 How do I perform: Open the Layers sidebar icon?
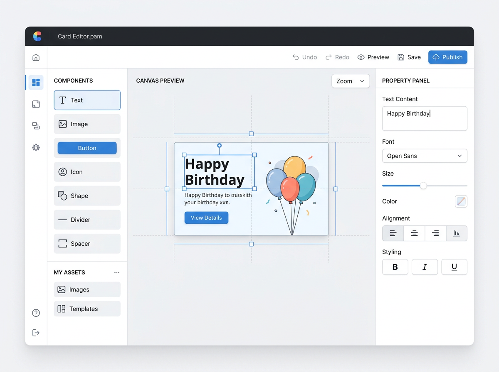click(x=36, y=126)
